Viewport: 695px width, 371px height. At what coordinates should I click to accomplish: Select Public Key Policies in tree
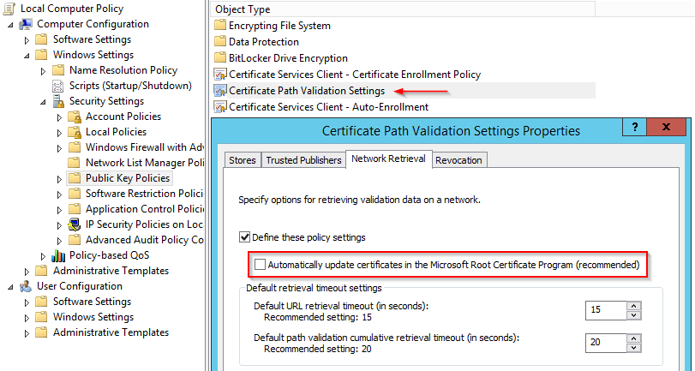point(128,178)
